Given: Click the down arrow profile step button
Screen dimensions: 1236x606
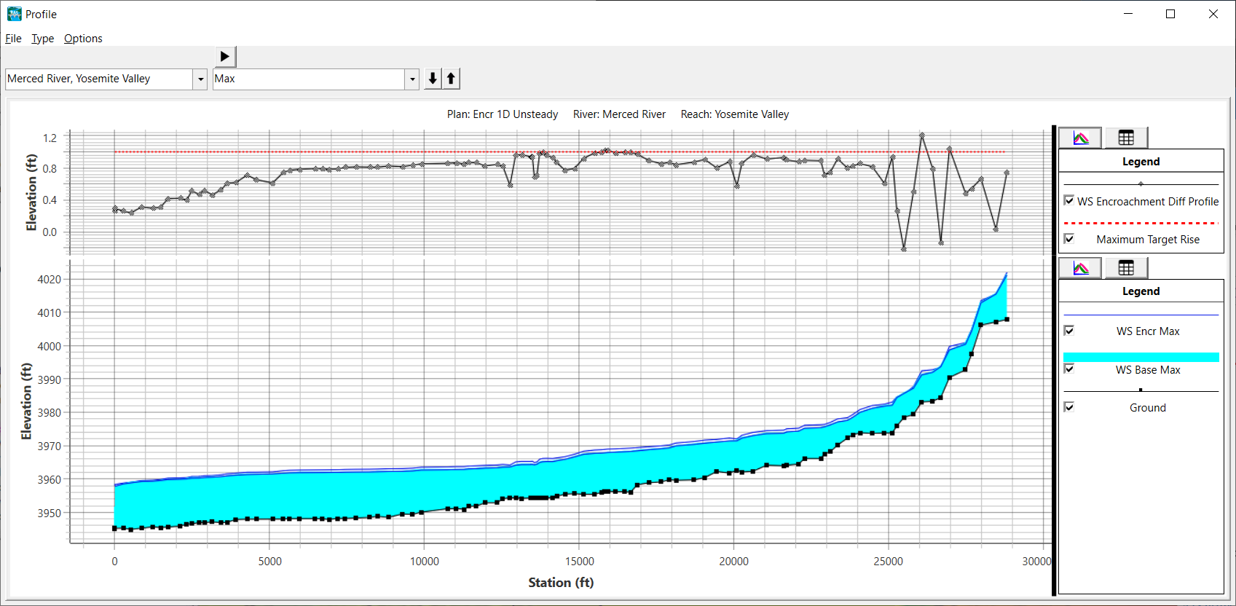Looking at the screenshot, I should (x=433, y=79).
